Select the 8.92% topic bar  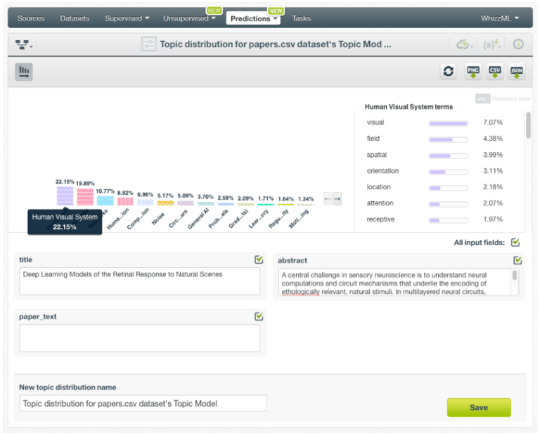pyautogui.click(x=125, y=201)
